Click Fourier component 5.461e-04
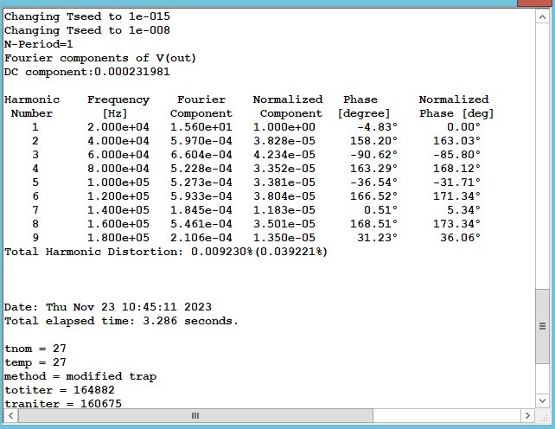 201,223
